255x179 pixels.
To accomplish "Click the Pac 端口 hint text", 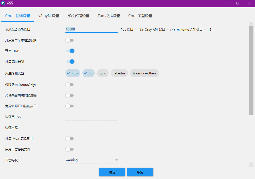I will [167, 30].
